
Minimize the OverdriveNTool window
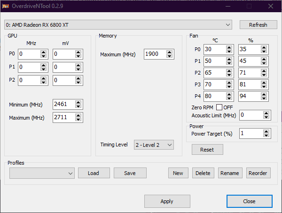[228, 6]
